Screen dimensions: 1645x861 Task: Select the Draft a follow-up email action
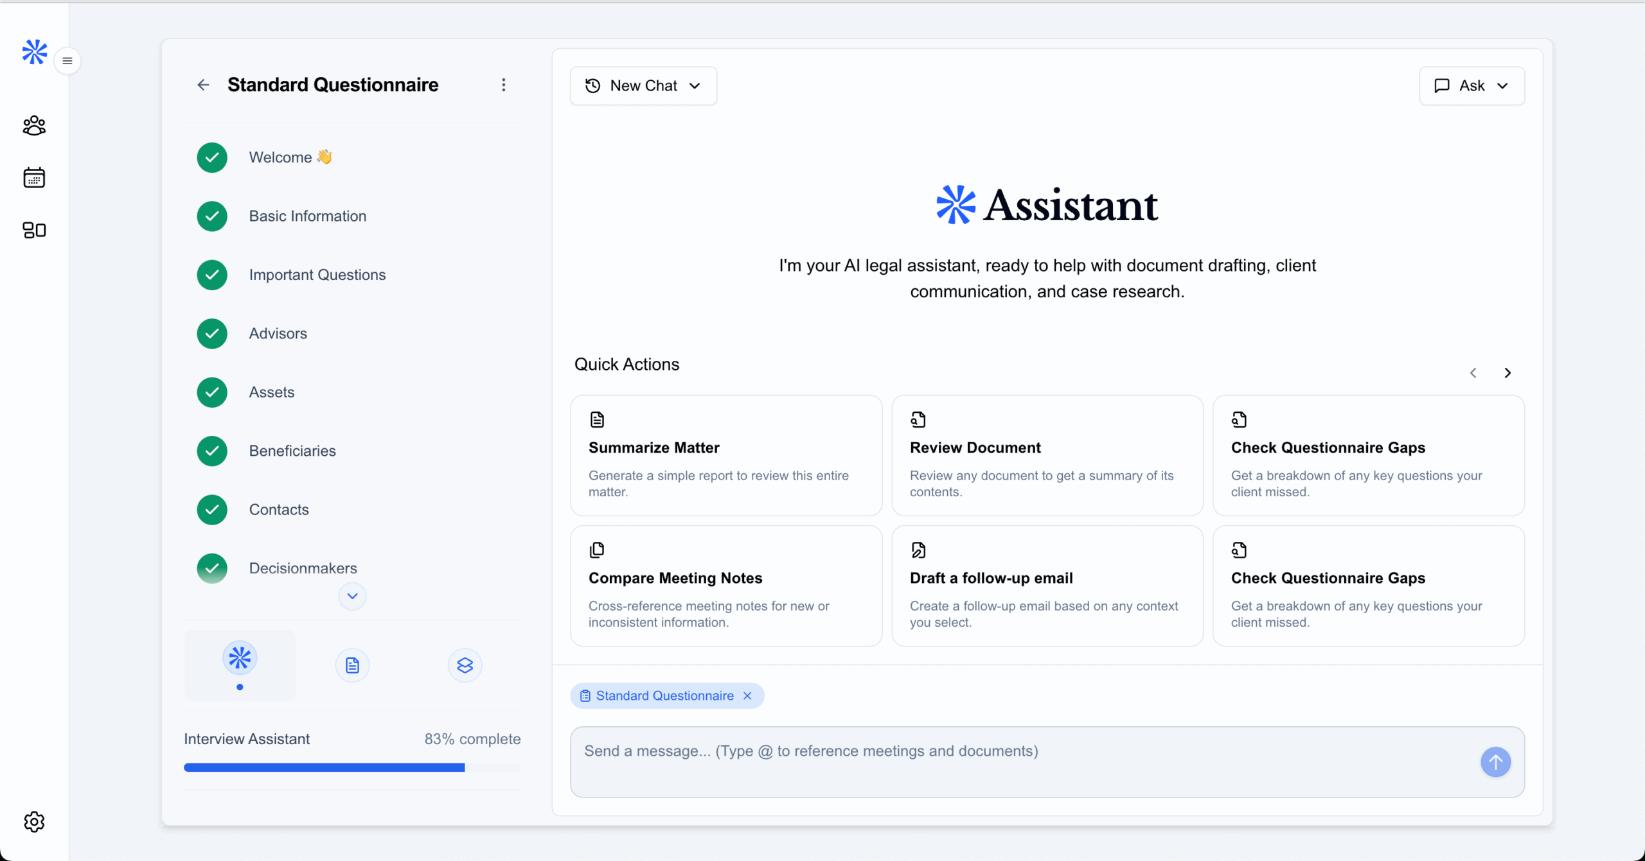(x=1047, y=586)
